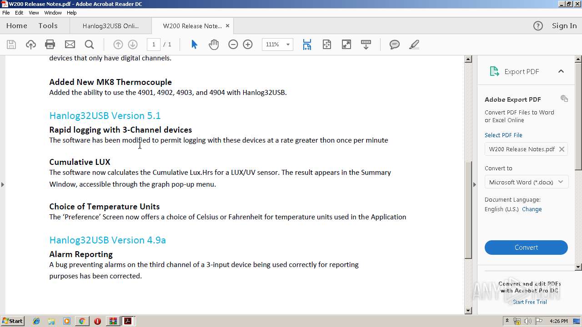Open the View menu
Image resolution: width=582 pixels, height=327 pixels.
(34, 13)
